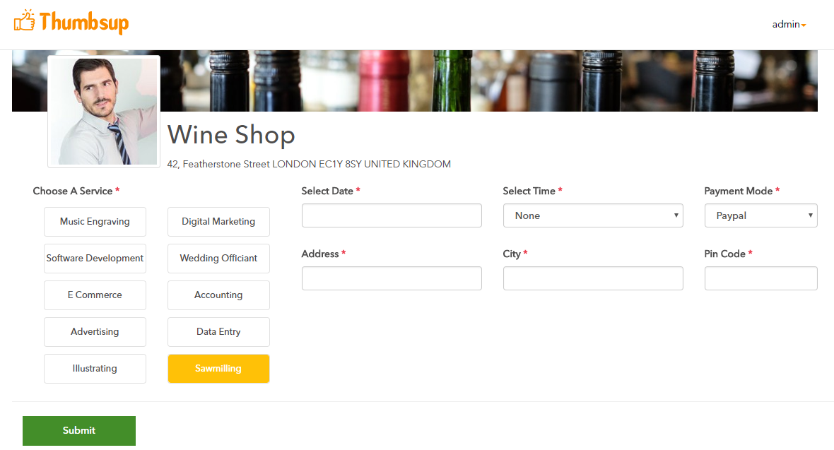Select Software Development service option

[x=95, y=259]
